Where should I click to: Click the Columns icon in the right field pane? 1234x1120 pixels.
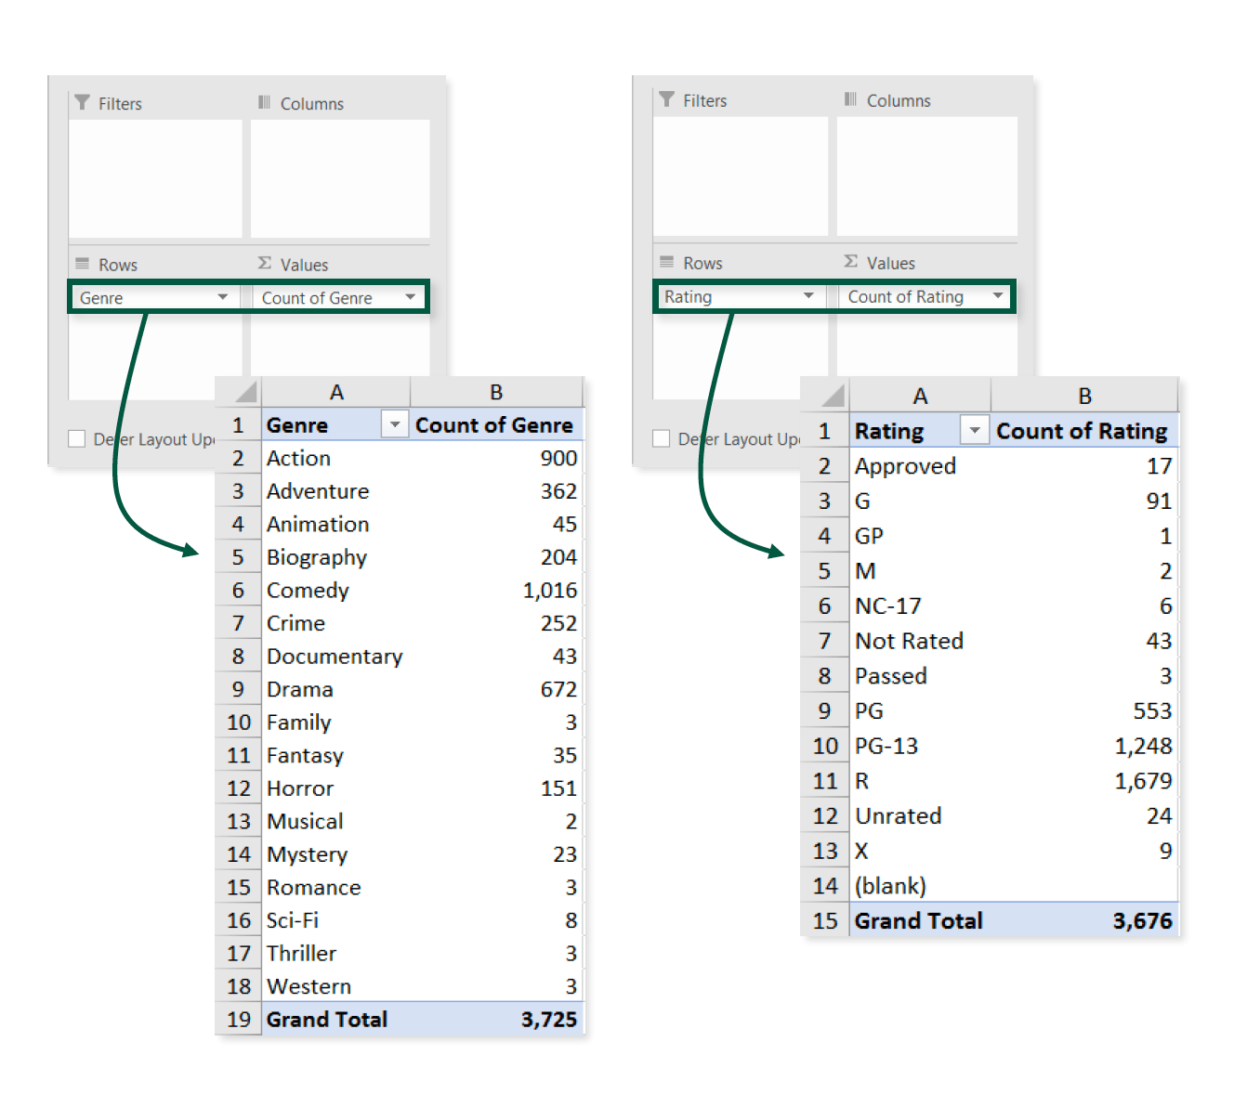click(852, 100)
